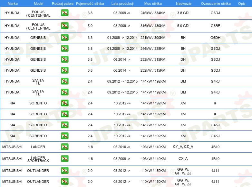Screen dimensions: 252x187
Task: Click fuel icon in the last Outlander row
Action: (64, 182)
